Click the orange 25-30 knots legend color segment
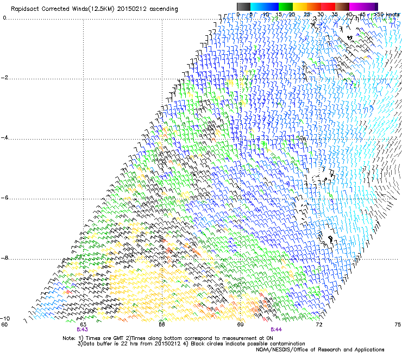The width and height of the screenshot is (402, 353). (314, 7)
